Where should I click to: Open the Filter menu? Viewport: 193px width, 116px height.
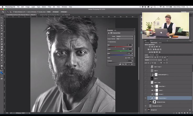(49, 7)
